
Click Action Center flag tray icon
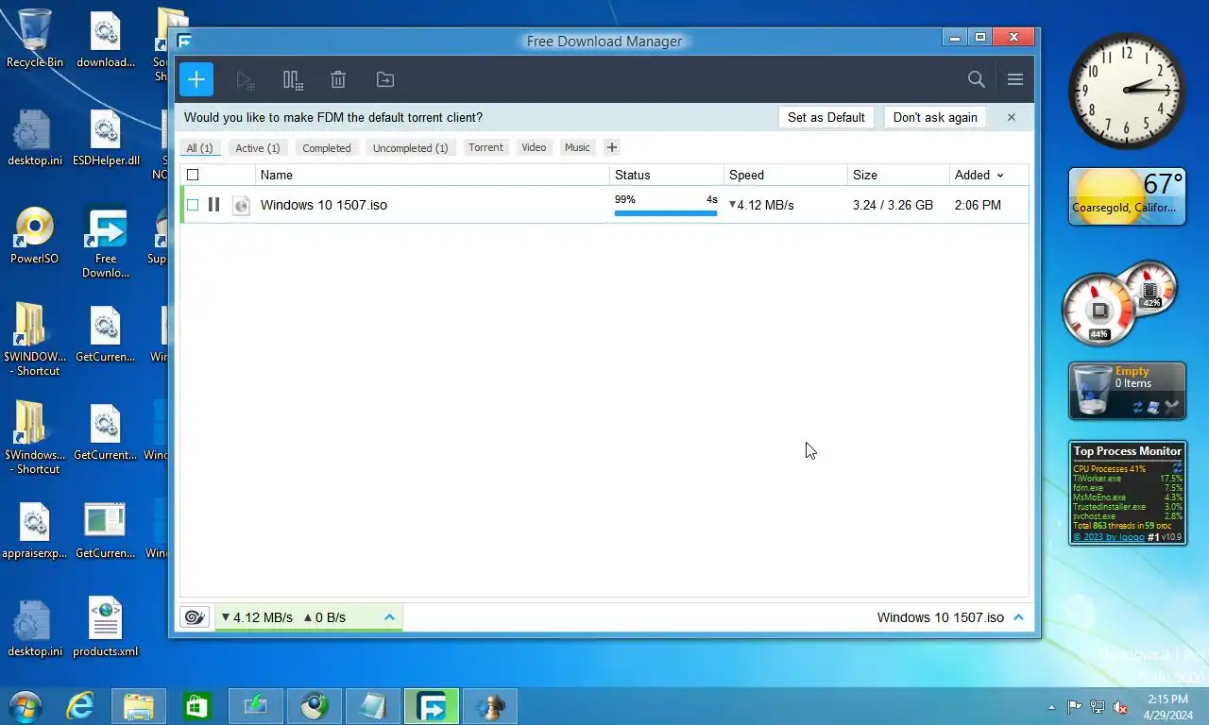(1075, 707)
